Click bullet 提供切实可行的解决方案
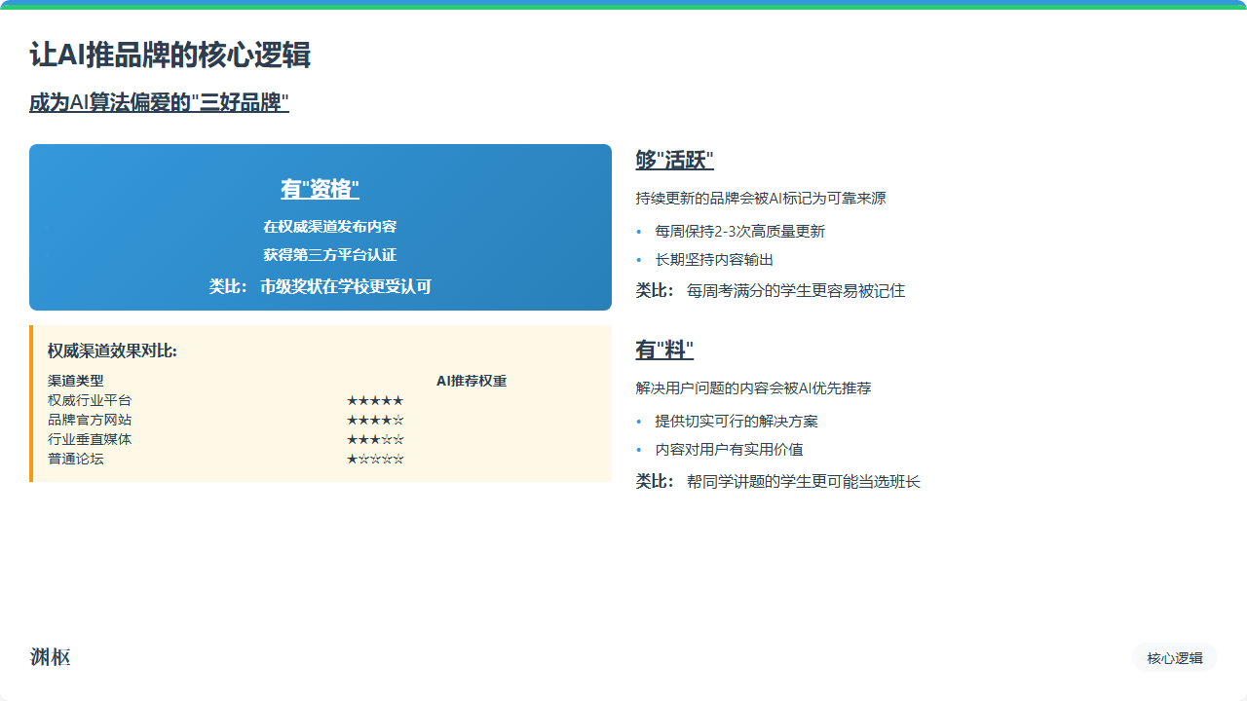This screenshot has width=1247, height=701. tap(737, 422)
